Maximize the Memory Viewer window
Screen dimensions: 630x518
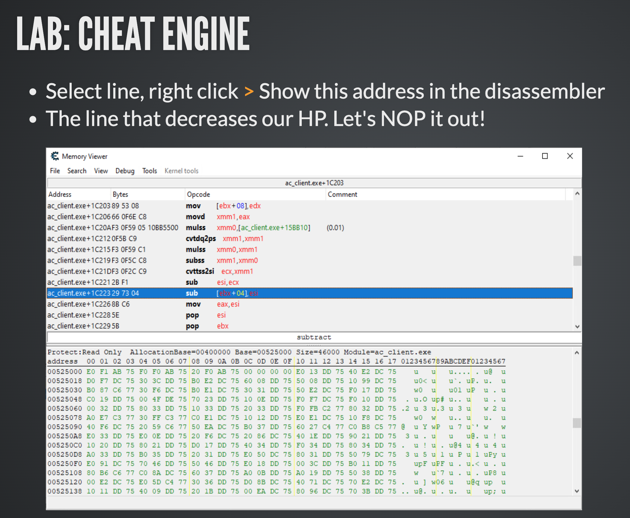[544, 156]
